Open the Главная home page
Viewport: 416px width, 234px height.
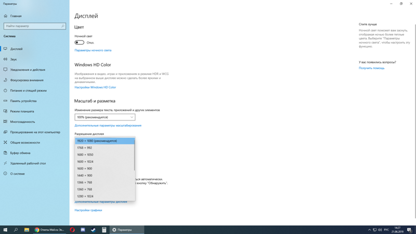[16, 16]
